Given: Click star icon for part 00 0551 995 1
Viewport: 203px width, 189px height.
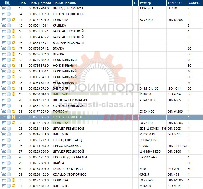Looking at the screenshot, I should point(13,31).
